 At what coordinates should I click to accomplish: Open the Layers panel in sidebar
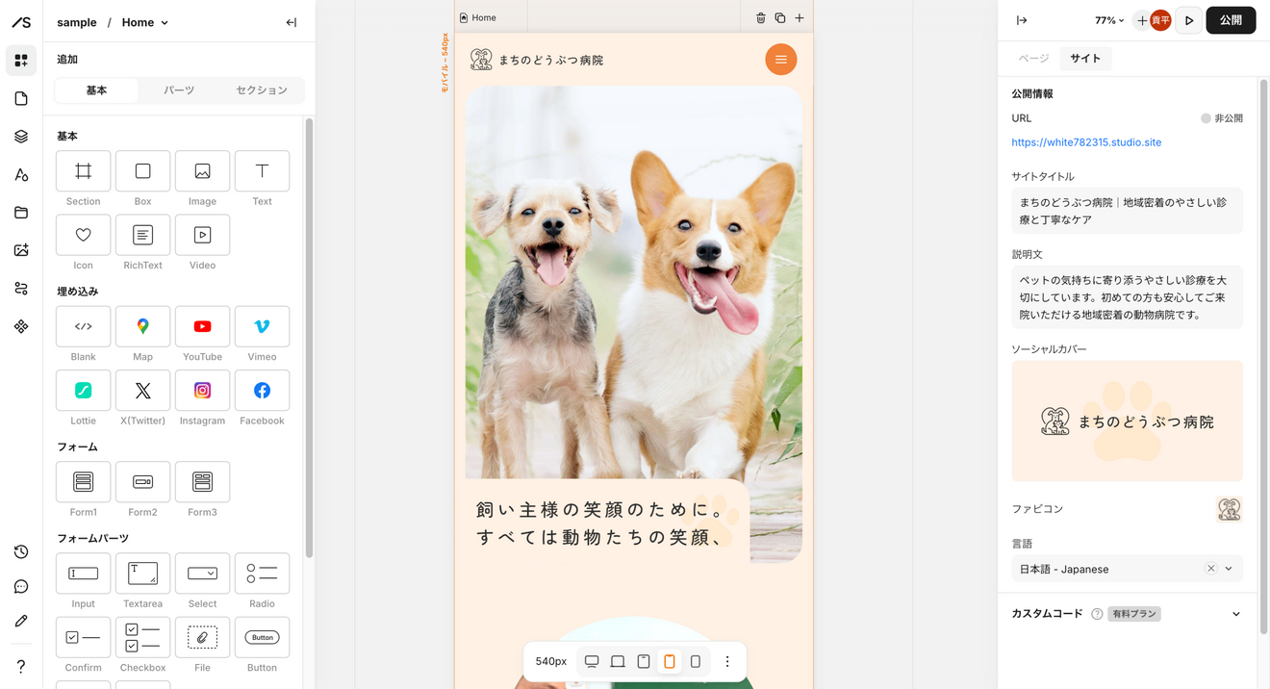[21, 137]
